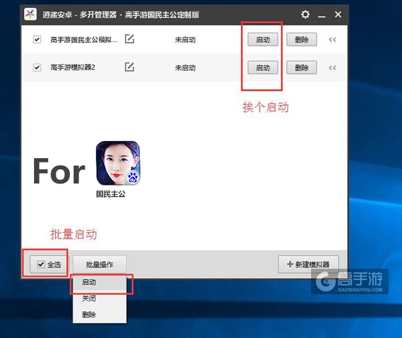This screenshot has height=338, width=402.
Task: Expand options chevron for 高手游模拟器2 row
Action: pos(333,68)
